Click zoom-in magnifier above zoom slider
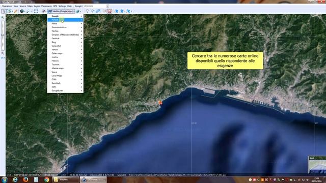326x183 pixels. pyautogui.click(x=3, y=18)
